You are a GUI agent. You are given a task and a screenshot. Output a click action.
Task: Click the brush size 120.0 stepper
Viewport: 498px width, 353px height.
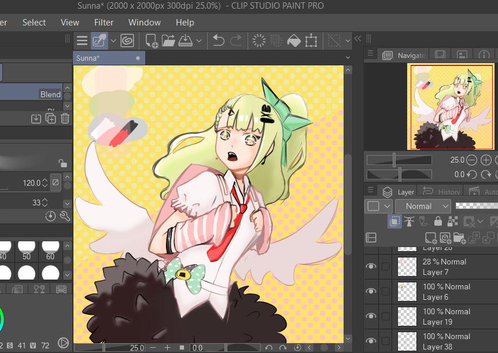(x=45, y=183)
